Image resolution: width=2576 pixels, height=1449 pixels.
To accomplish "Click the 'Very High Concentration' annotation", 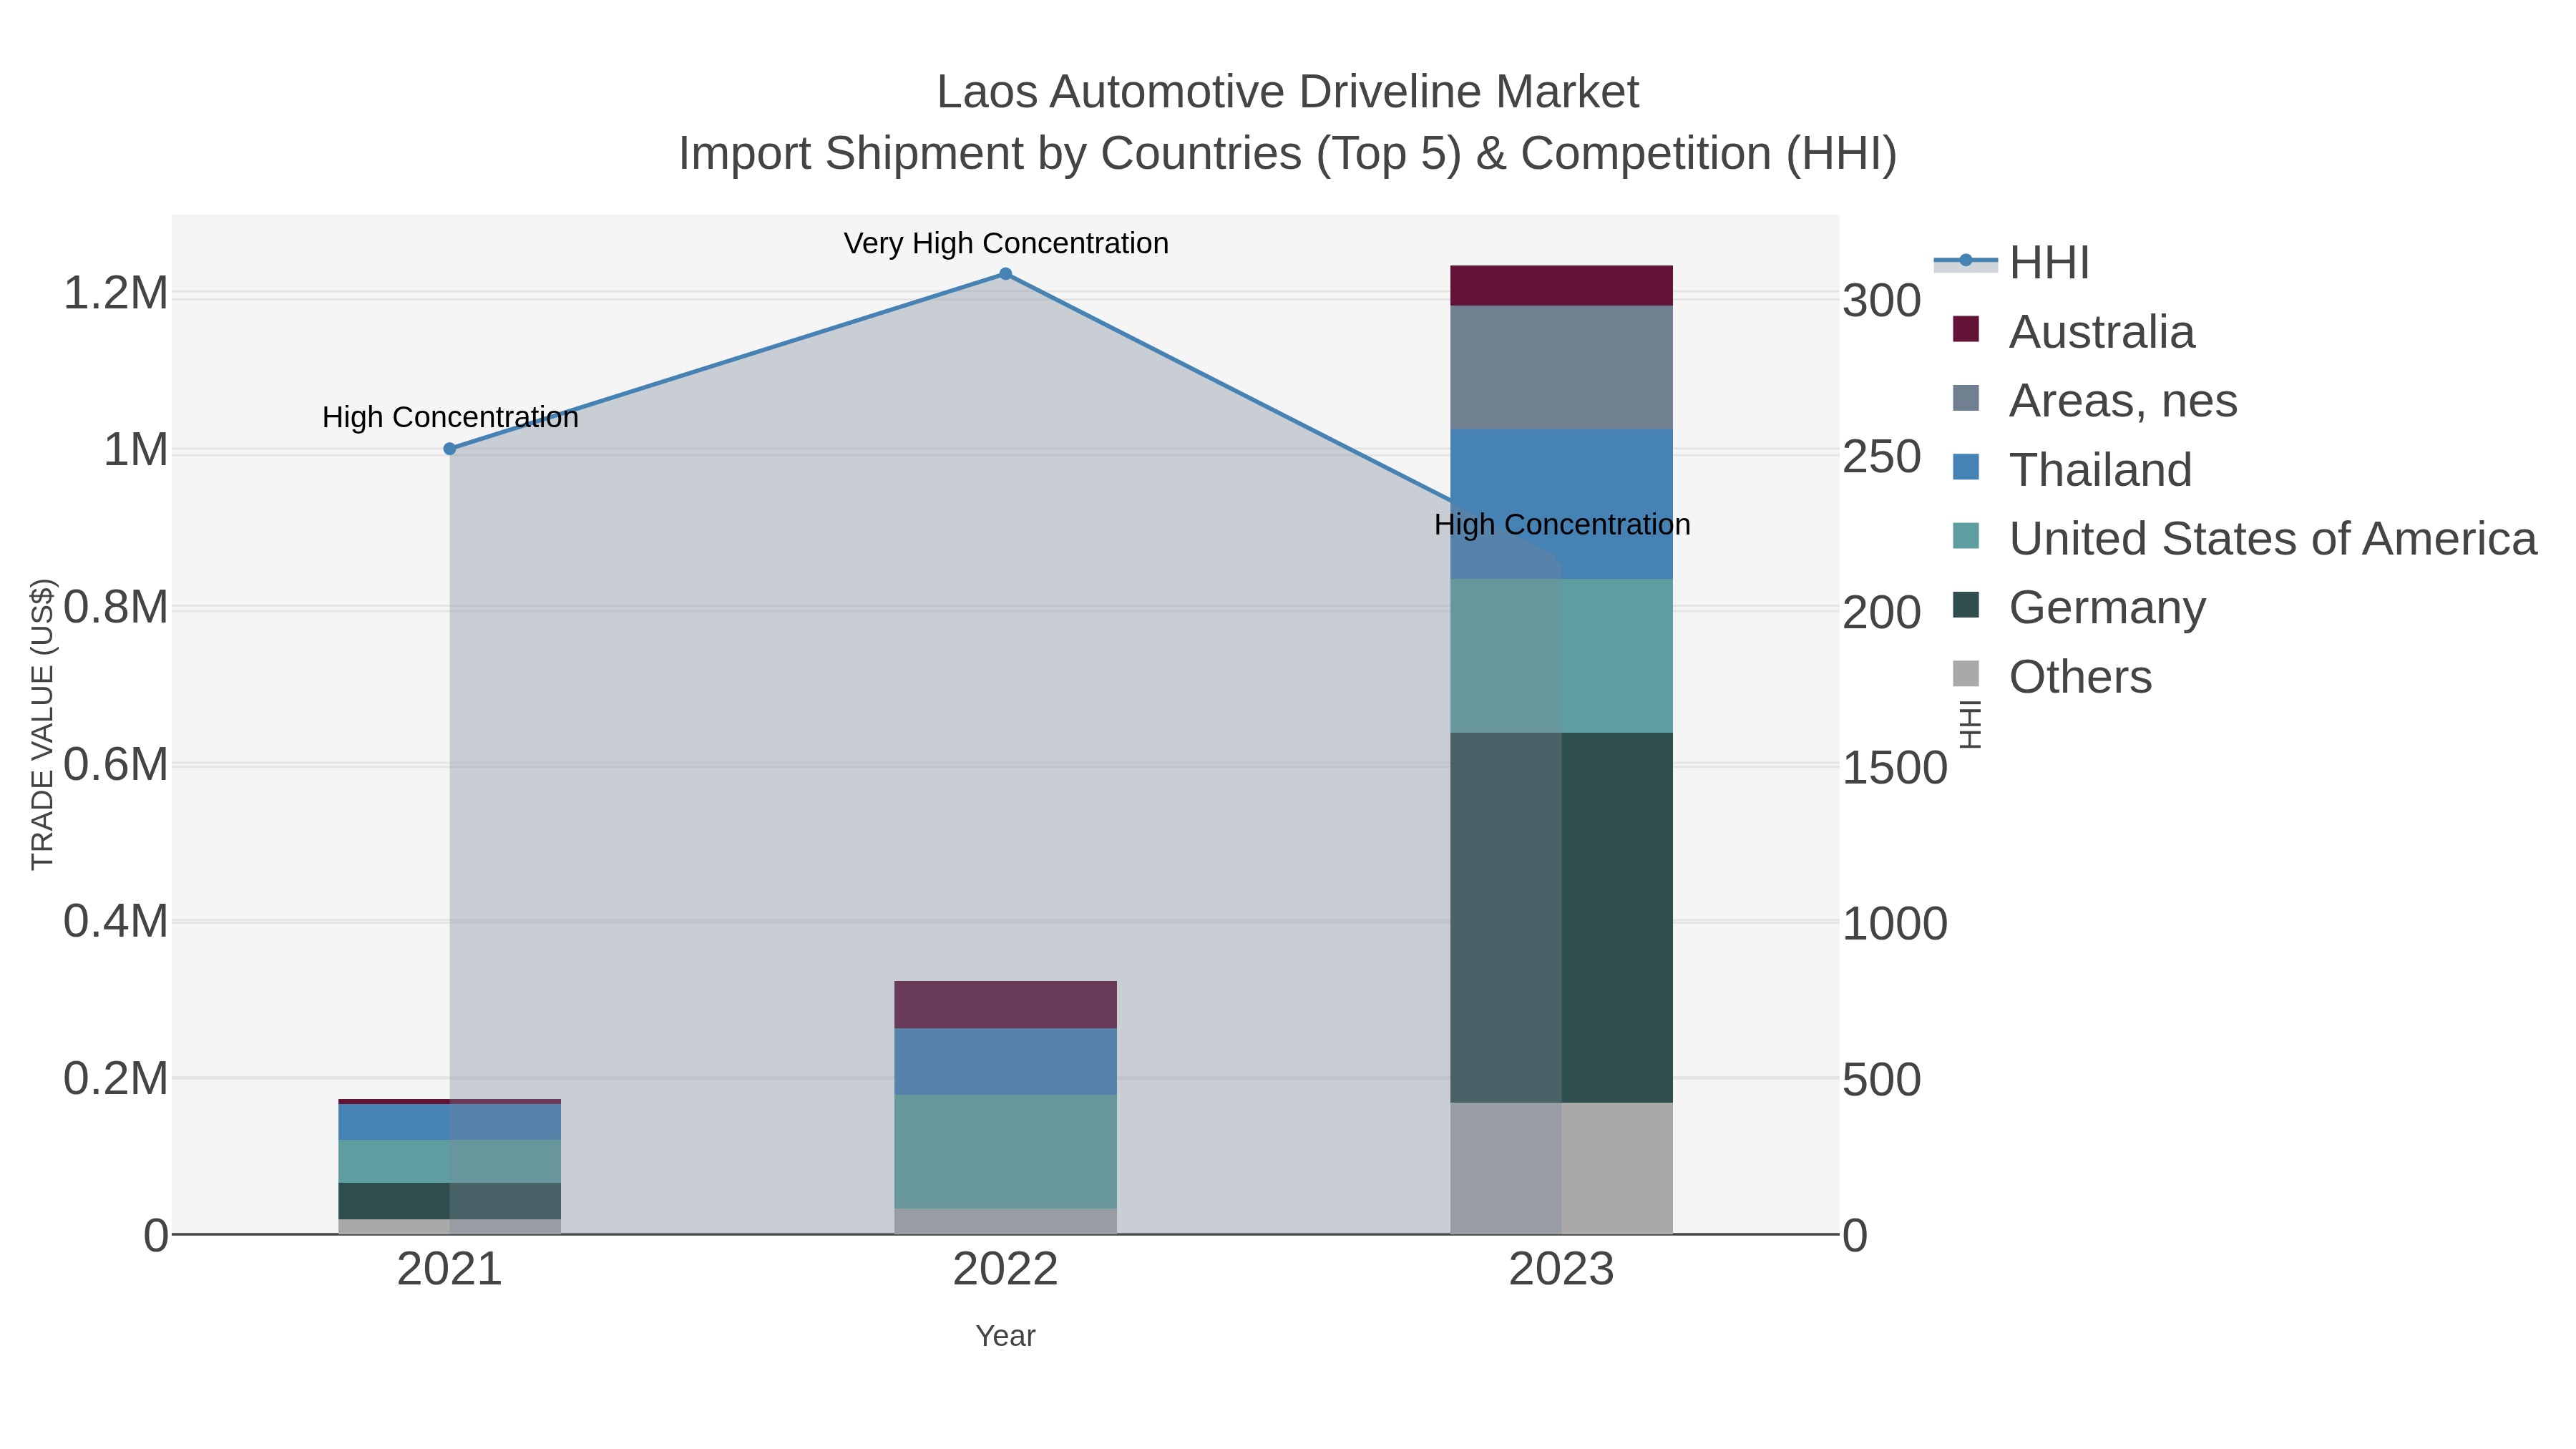I will [x=1006, y=243].
